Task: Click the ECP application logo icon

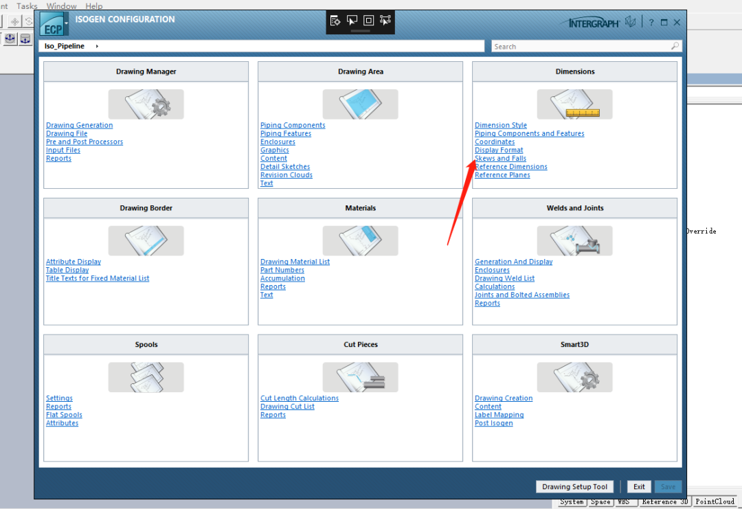Action: click(51, 24)
